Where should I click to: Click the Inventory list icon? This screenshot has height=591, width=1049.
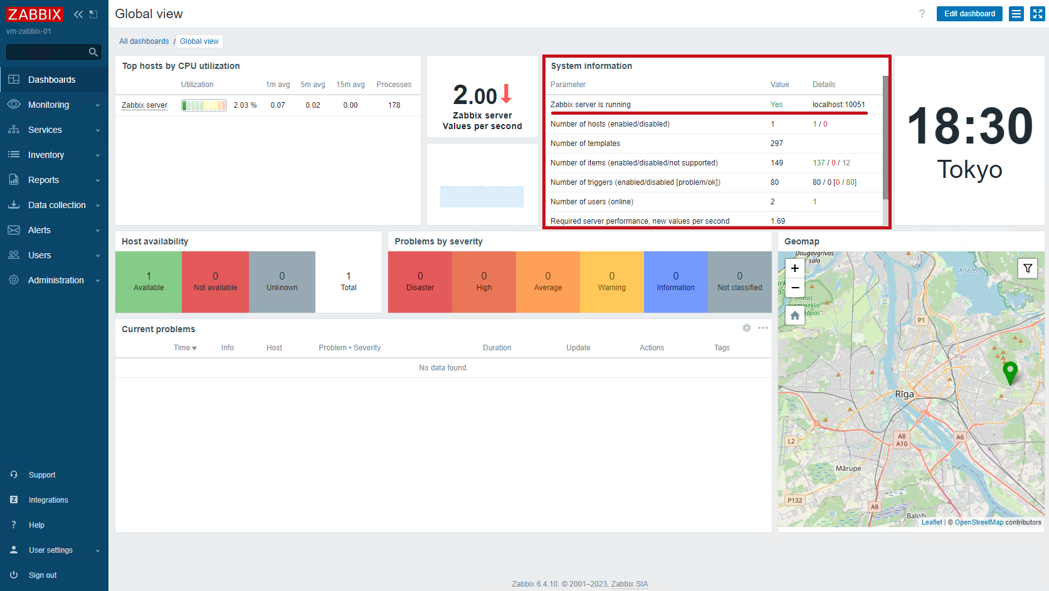[x=14, y=155]
